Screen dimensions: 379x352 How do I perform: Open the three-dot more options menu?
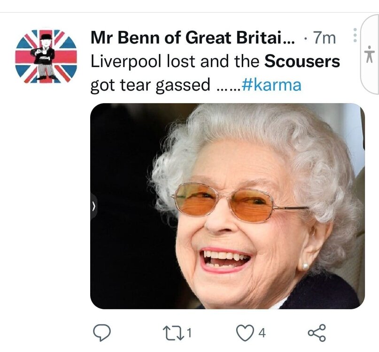pos(355,36)
